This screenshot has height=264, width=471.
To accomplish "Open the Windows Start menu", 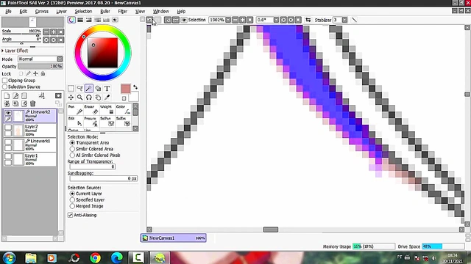I will click(x=9, y=257).
